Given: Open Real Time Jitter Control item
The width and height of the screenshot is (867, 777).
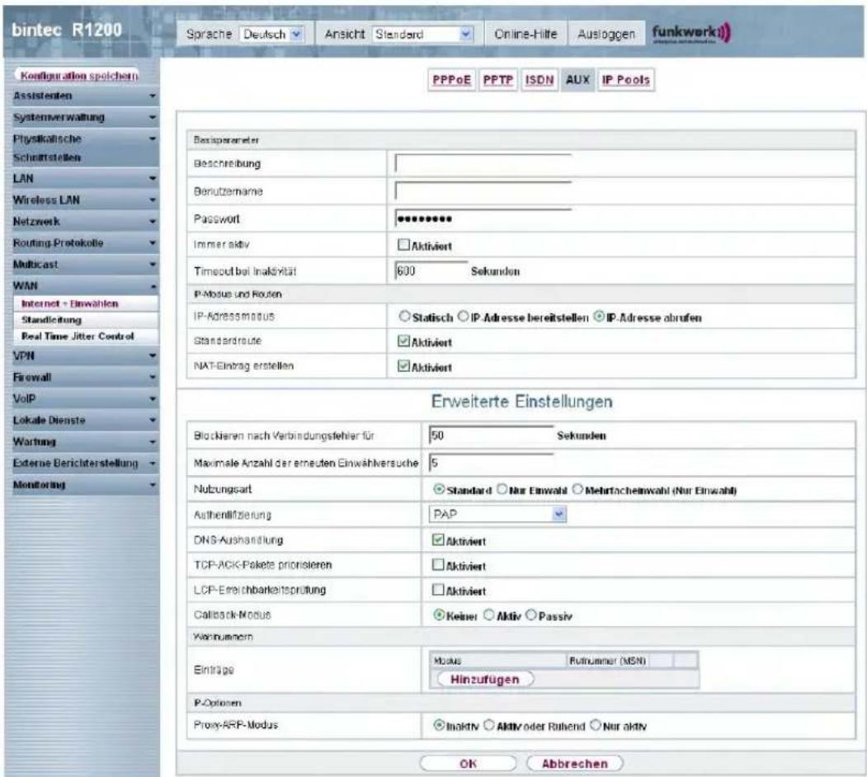Looking at the screenshot, I should (x=78, y=337).
